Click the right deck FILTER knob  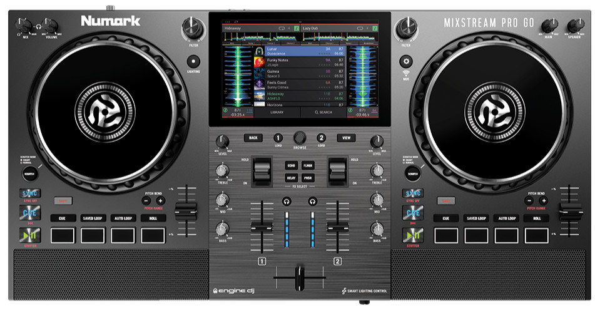tap(407, 28)
